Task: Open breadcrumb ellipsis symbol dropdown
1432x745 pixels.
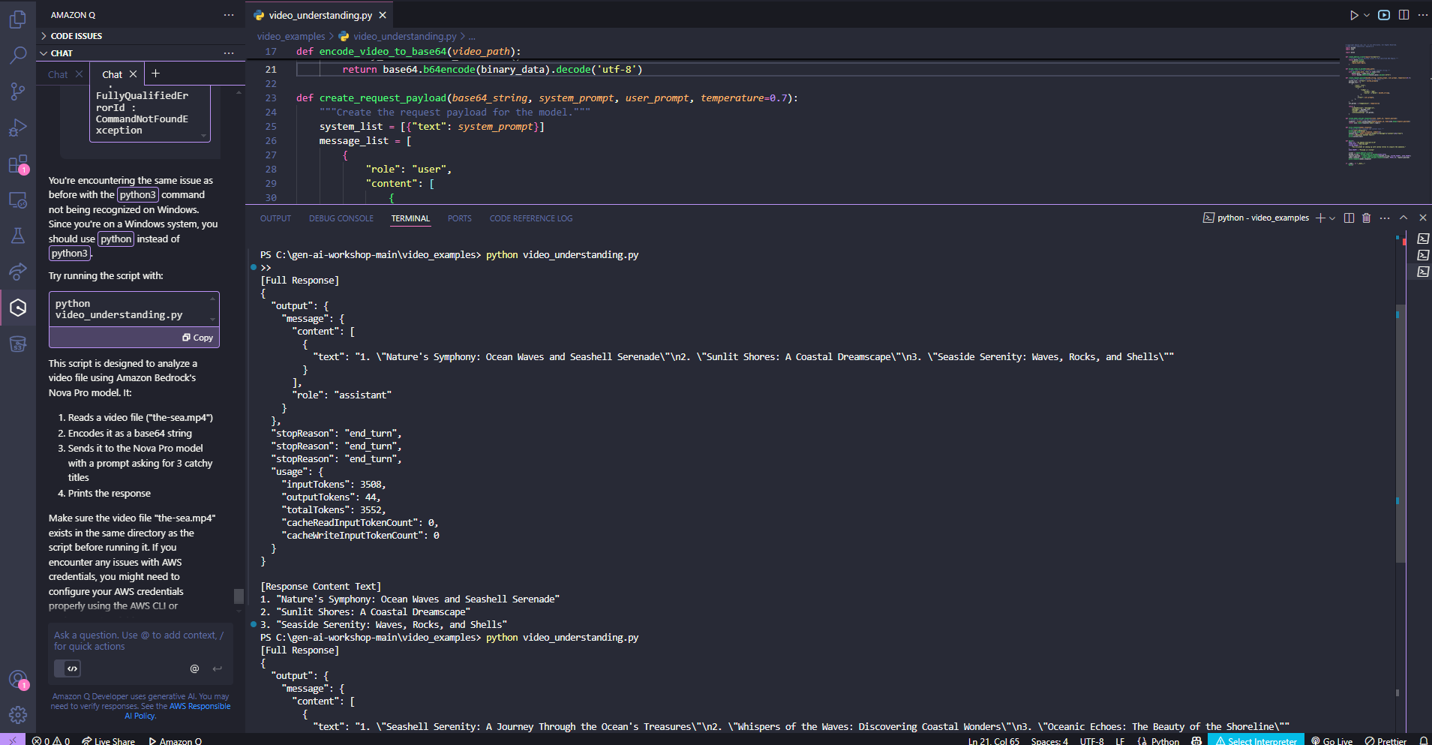Action: pos(472,36)
